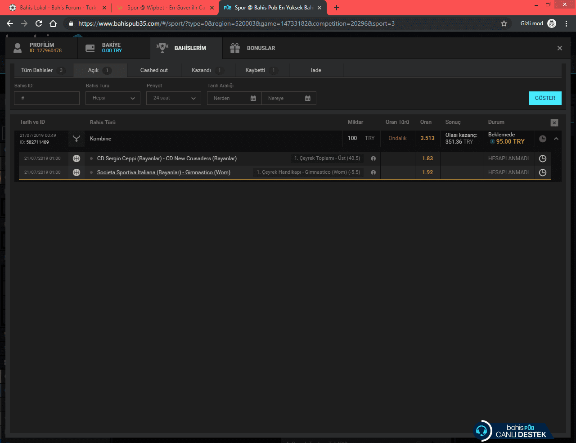Click clock icon on CD Sergio Ceppi row
The image size is (576, 443).
coord(543,158)
